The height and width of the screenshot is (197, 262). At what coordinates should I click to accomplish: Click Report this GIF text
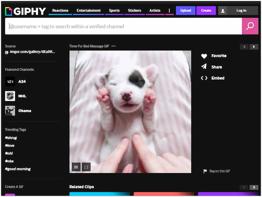220,171
